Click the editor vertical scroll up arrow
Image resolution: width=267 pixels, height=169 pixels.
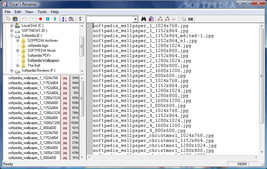(262, 26)
